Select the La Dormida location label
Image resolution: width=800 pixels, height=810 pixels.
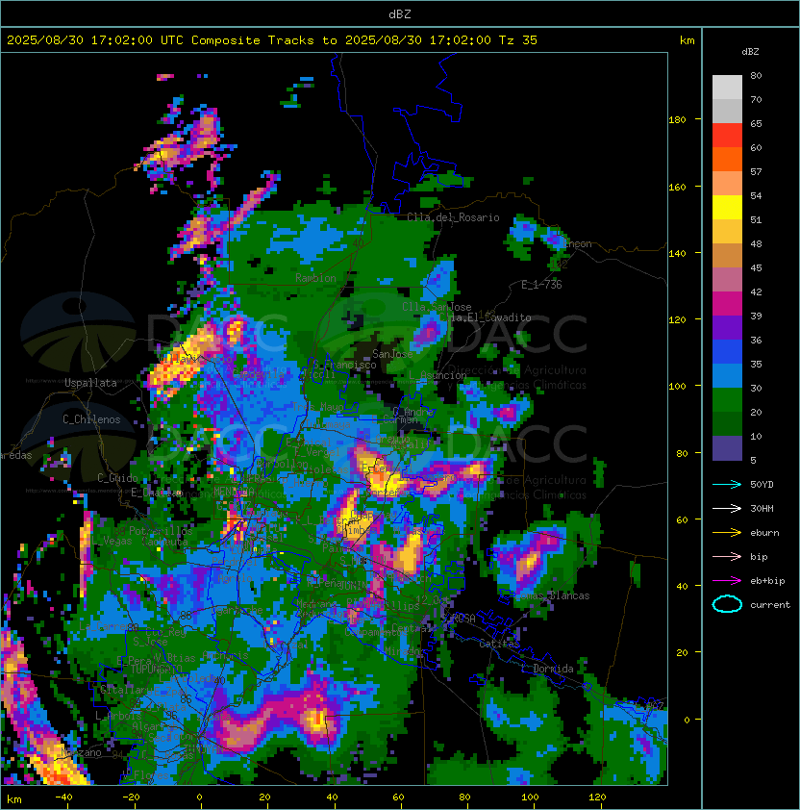coord(548,669)
